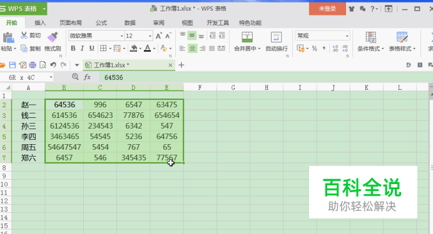The image size is (433, 234).
Task: Select cell containing 54647547
Action: pyautogui.click(x=64, y=147)
